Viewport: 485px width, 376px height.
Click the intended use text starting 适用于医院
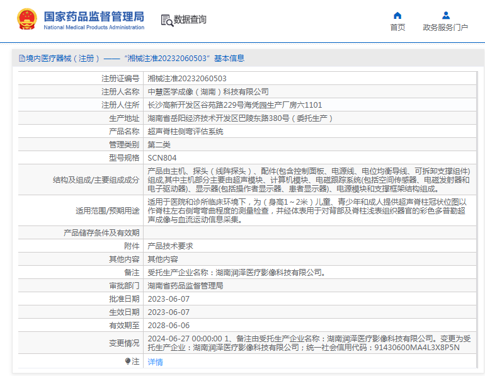click(x=307, y=210)
